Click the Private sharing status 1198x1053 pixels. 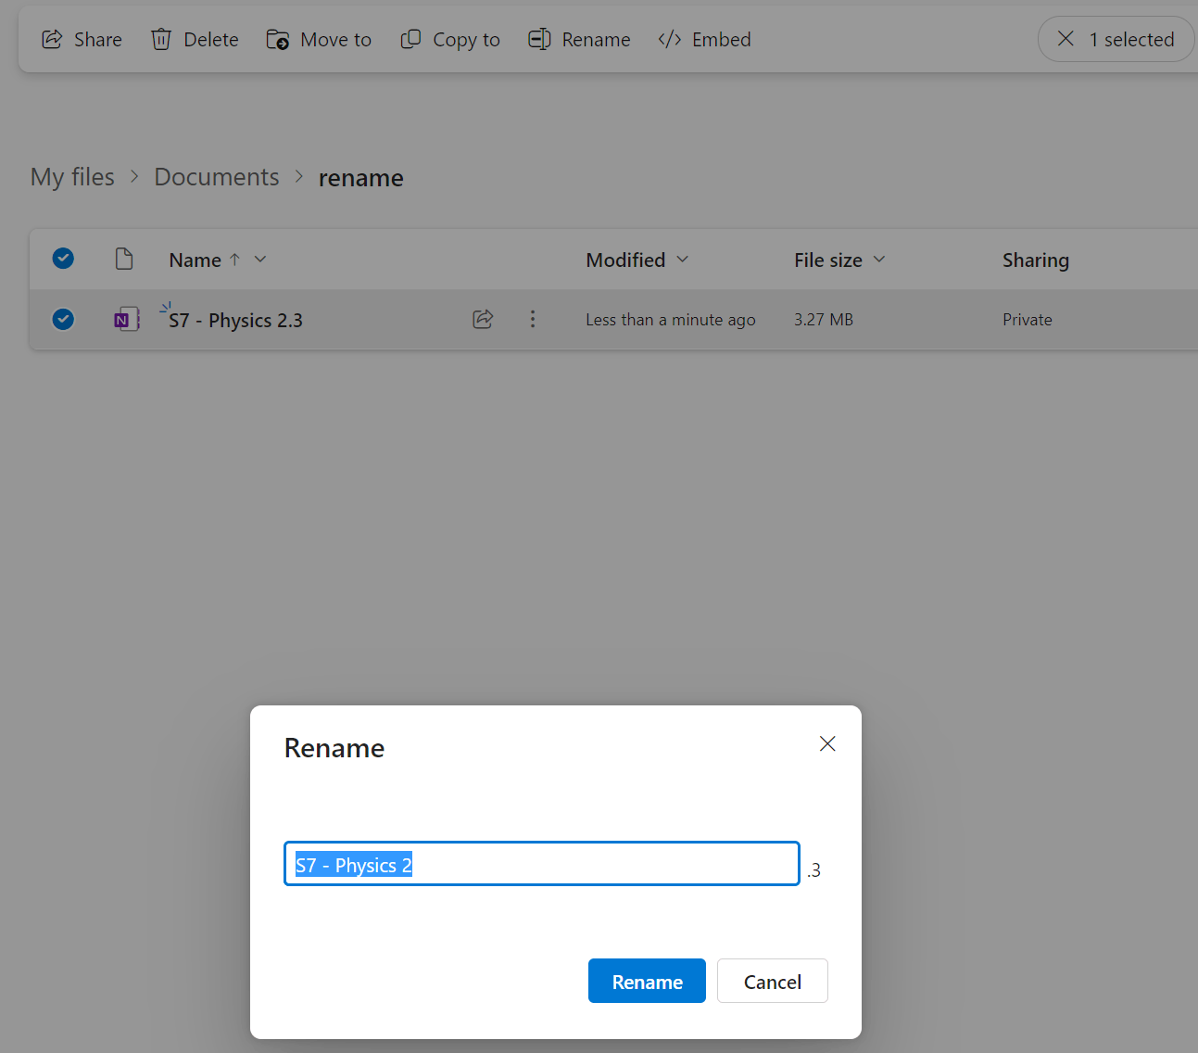1028,320
